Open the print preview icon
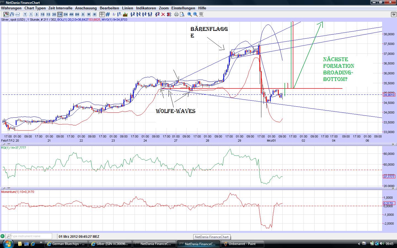 (x=182, y=14)
